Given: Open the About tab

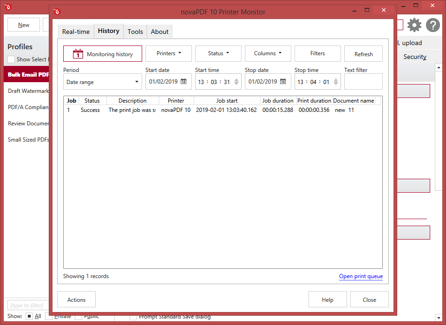Looking at the screenshot, I should [159, 32].
